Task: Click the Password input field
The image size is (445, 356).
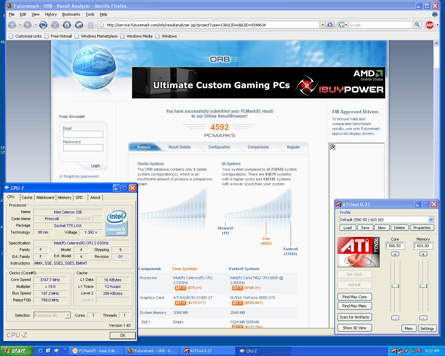Action: coord(83,148)
